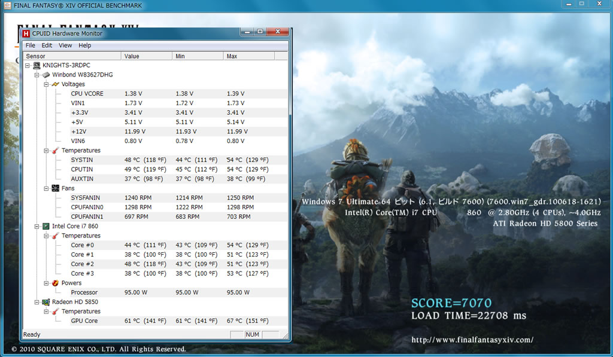Image resolution: width=613 pixels, height=357 pixels.
Task: Click the Max column header
Action: (x=249, y=56)
